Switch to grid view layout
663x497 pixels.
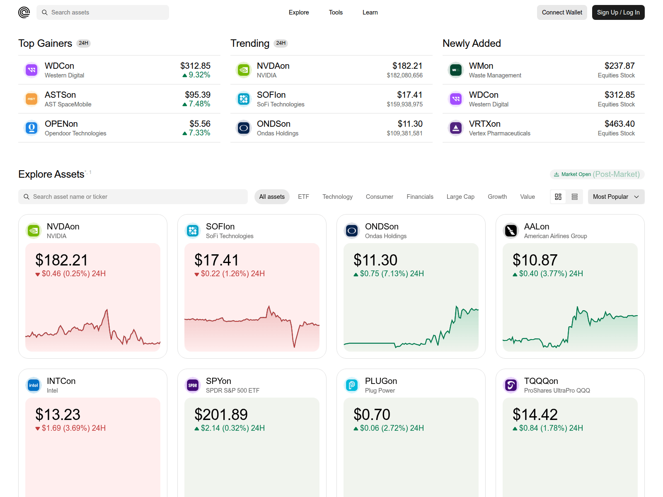click(x=558, y=197)
